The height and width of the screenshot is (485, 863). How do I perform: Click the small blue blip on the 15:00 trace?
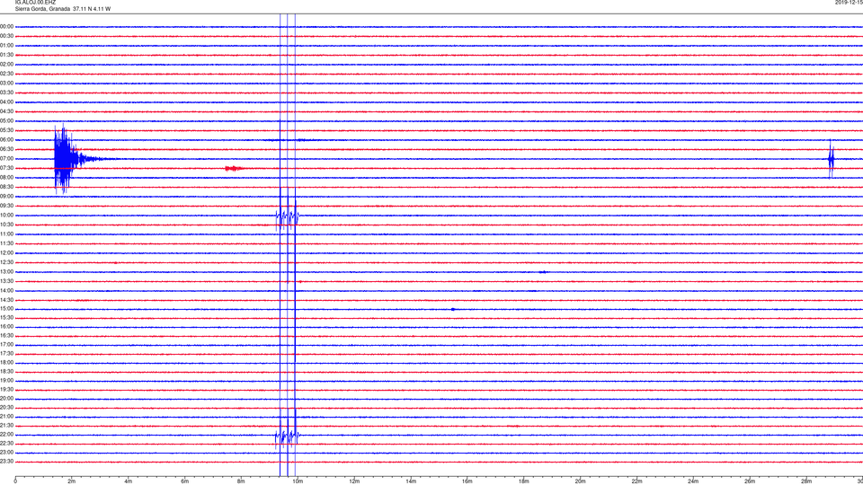coord(453,309)
